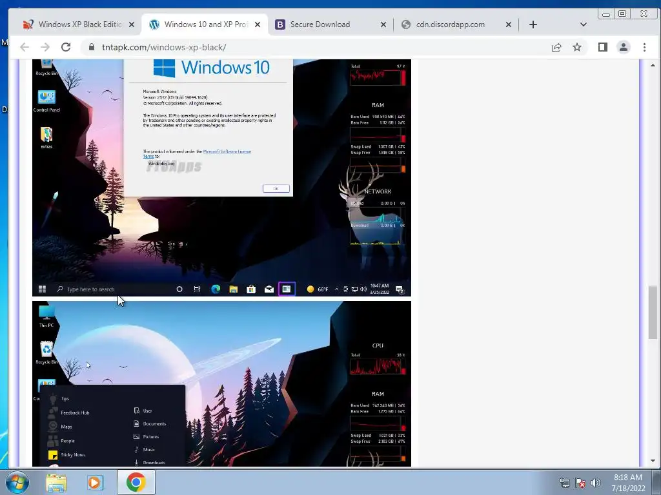Launch Windows Media Player from taskbar
This screenshot has height=495, width=661.
tap(95, 482)
